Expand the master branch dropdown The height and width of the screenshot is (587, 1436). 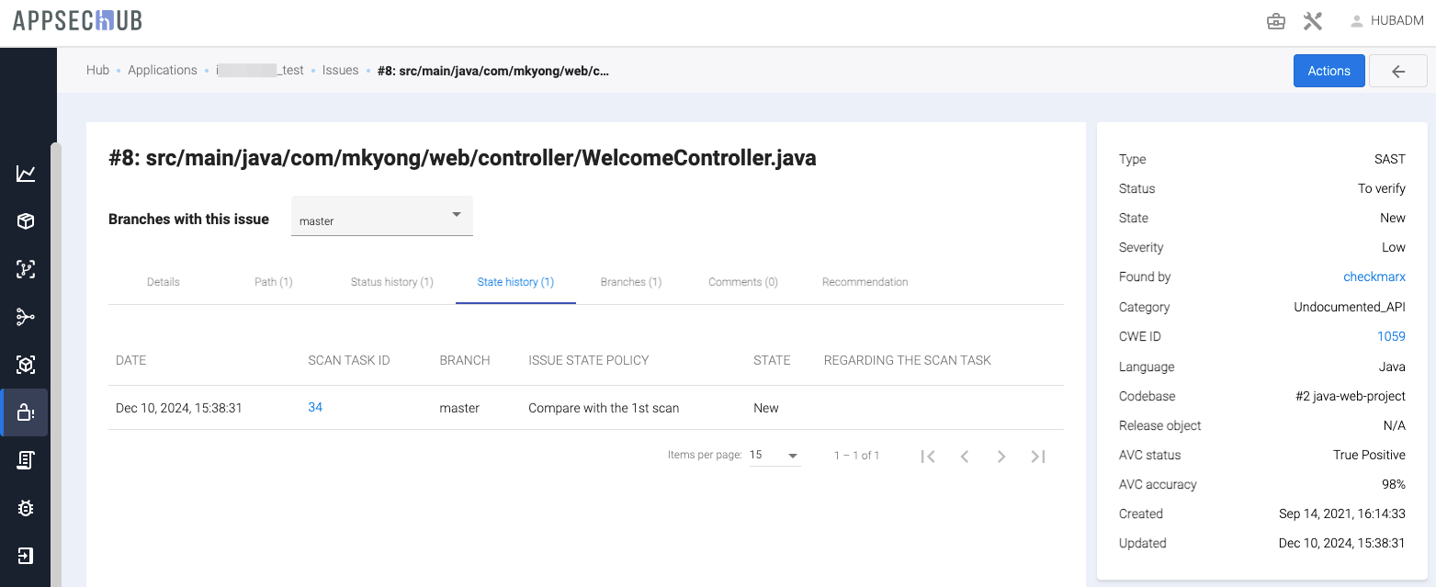tap(381, 217)
